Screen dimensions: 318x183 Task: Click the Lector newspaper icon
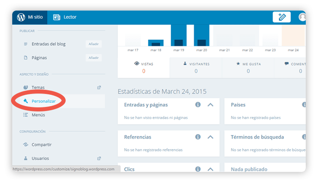click(57, 17)
